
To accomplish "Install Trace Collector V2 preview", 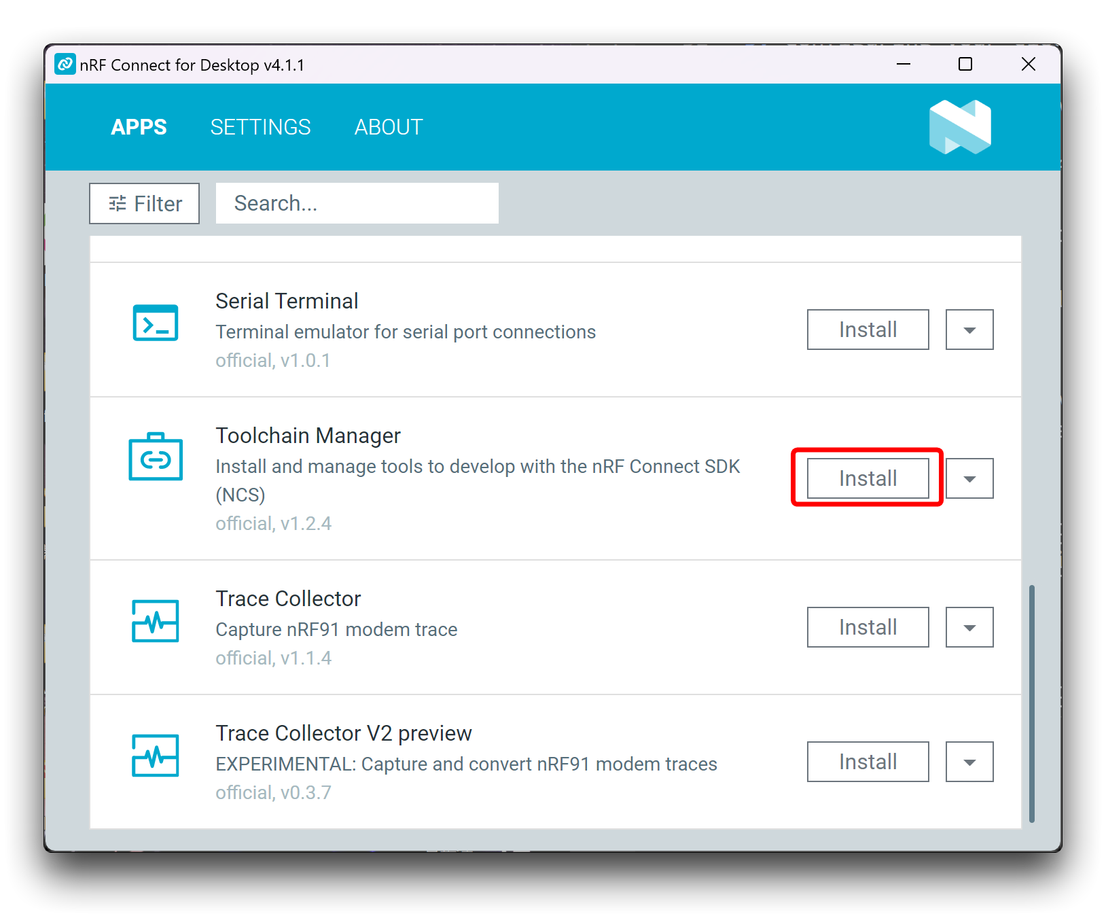I will click(868, 762).
